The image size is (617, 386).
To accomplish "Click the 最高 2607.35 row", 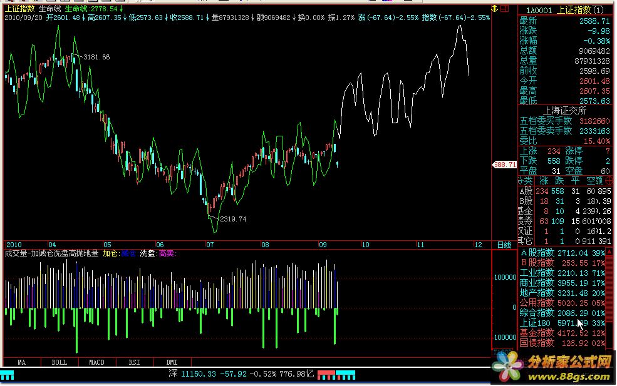I will (x=564, y=91).
